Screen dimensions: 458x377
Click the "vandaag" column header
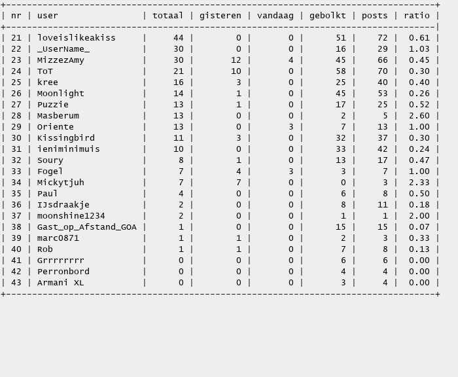pyautogui.click(x=275, y=16)
